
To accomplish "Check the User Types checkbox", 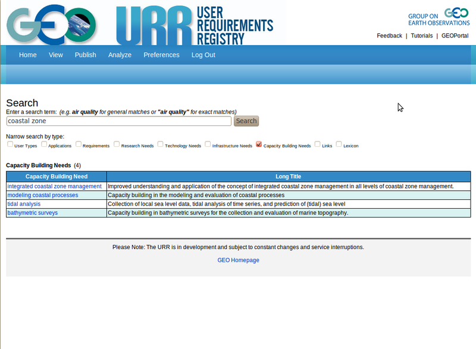I will (x=10, y=144).
